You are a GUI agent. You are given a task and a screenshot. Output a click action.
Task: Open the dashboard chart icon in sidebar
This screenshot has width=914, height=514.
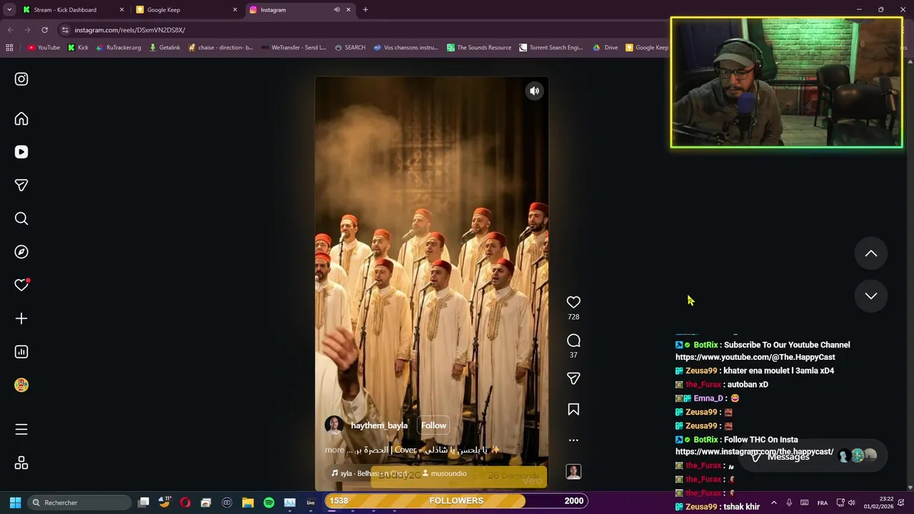pyautogui.click(x=21, y=352)
